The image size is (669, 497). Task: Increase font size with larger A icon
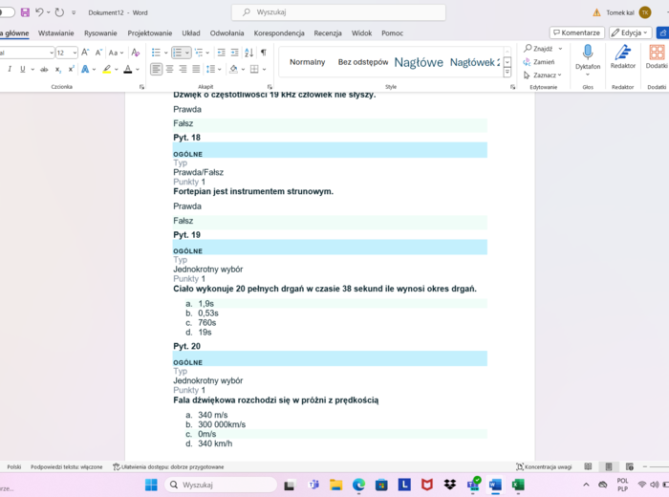pos(86,53)
